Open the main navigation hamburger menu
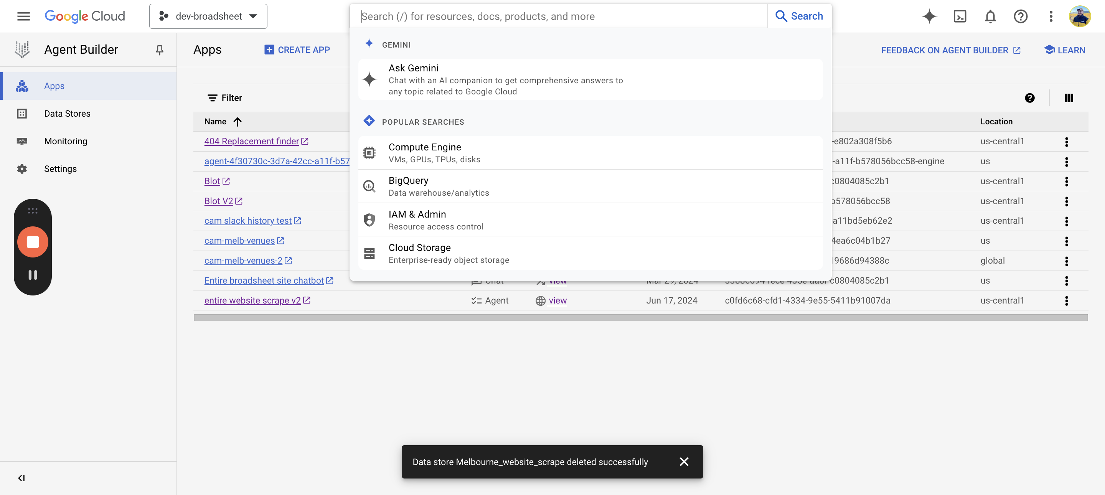Screen dimensions: 1105x495 click(x=23, y=16)
